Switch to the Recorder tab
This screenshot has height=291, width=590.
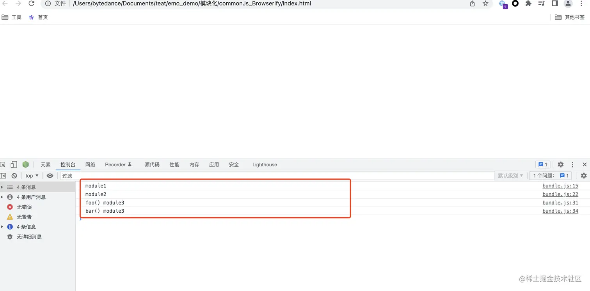(119, 164)
